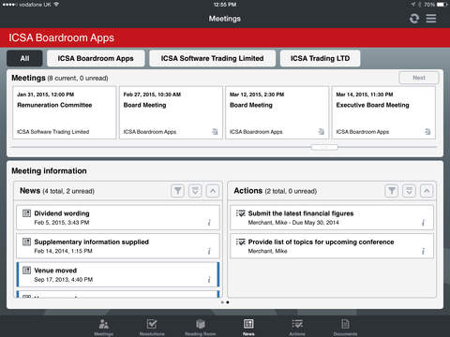Tap the 12:55 PM clock in status bar
This screenshot has width=450, height=337.
225,5
